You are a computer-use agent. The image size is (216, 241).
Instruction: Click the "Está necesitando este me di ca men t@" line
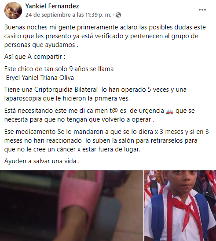(x=99, y=111)
